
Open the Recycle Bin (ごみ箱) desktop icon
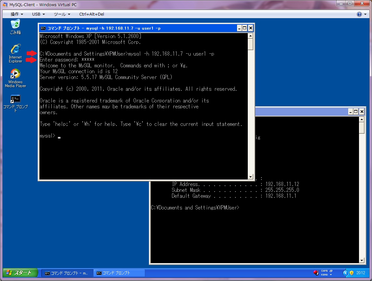pyautogui.click(x=15, y=27)
